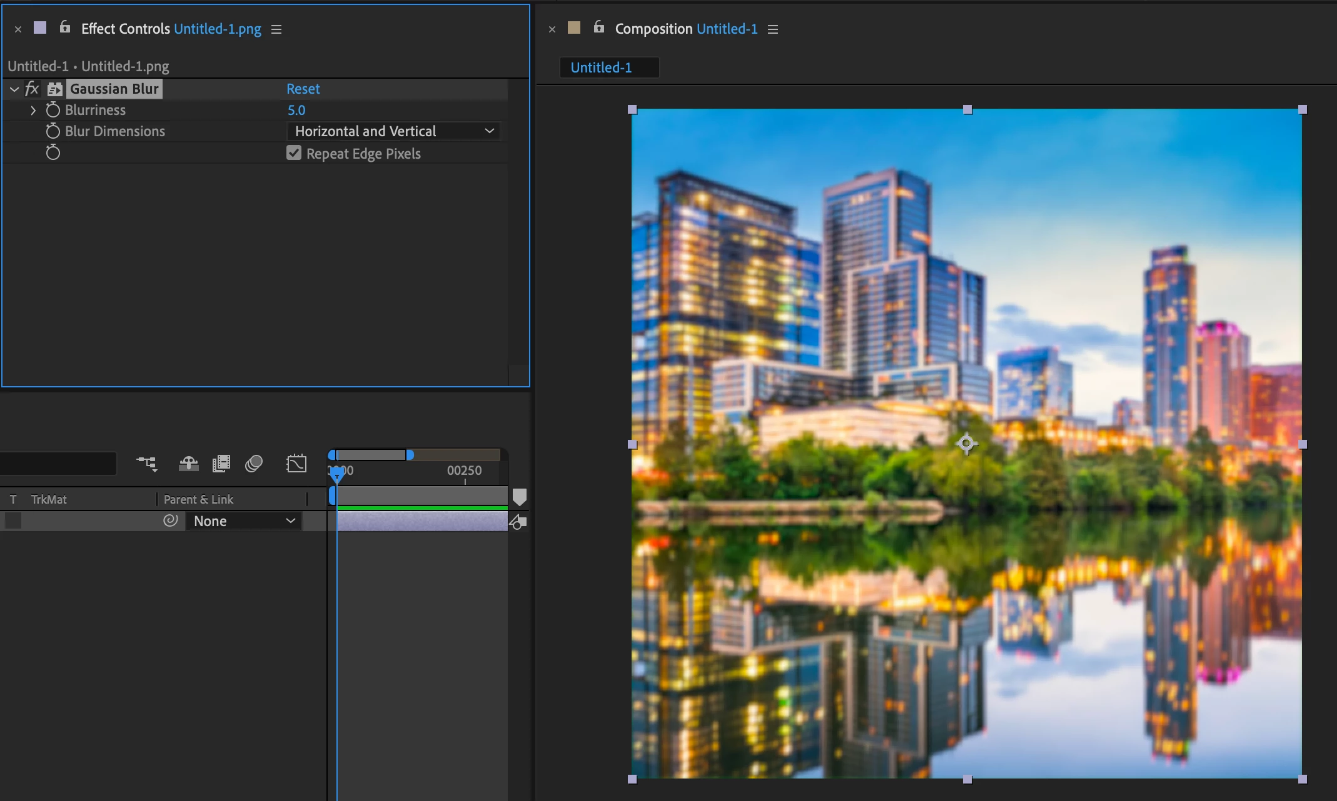Image resolution: width=1337 pixels, height=801 pixels.
Task: Open the Parent & Link None dropdown
Action: 244,521
